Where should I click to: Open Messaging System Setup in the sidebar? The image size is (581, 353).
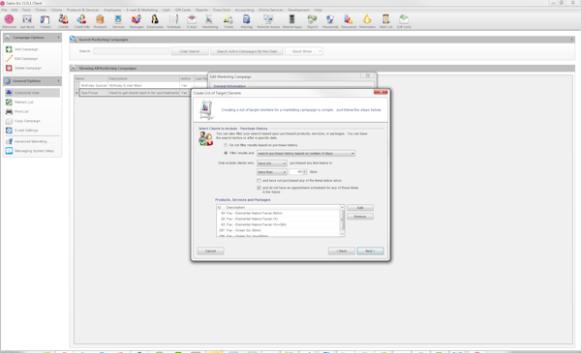pyautogui.click(x=34, y=151)
